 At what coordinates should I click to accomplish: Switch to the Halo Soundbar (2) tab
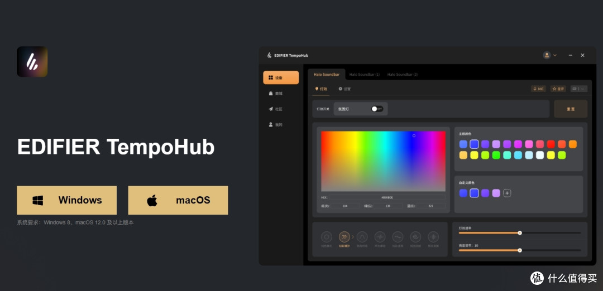coord(402,75)
